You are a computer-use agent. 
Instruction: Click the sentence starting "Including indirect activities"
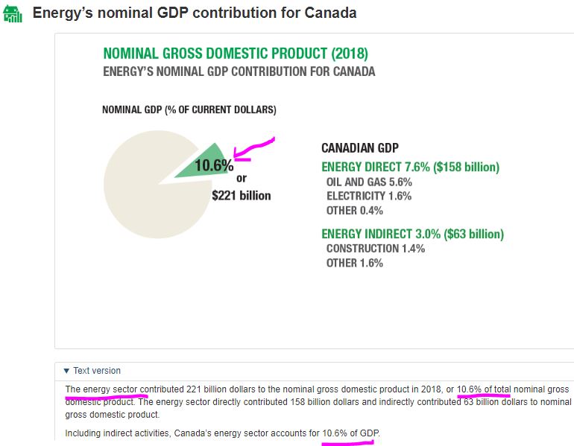point(227,433)
